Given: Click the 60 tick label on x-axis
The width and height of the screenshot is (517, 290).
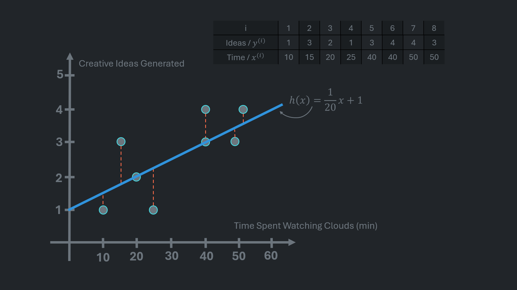Looking at the screenshot, I should click(x=271, y=256).
